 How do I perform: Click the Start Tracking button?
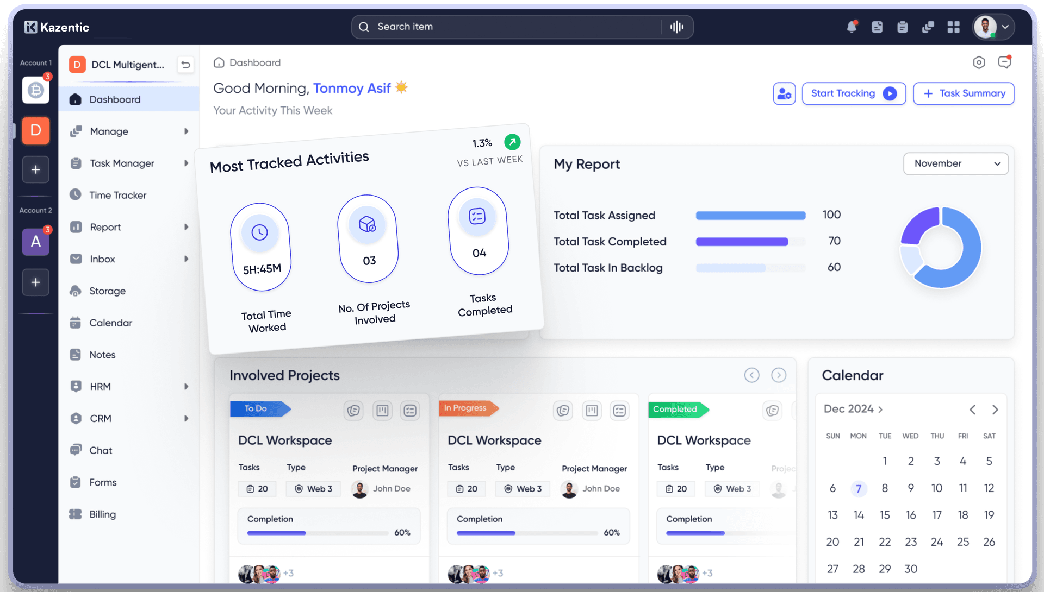pyautogui.click(x=854, y=93)
